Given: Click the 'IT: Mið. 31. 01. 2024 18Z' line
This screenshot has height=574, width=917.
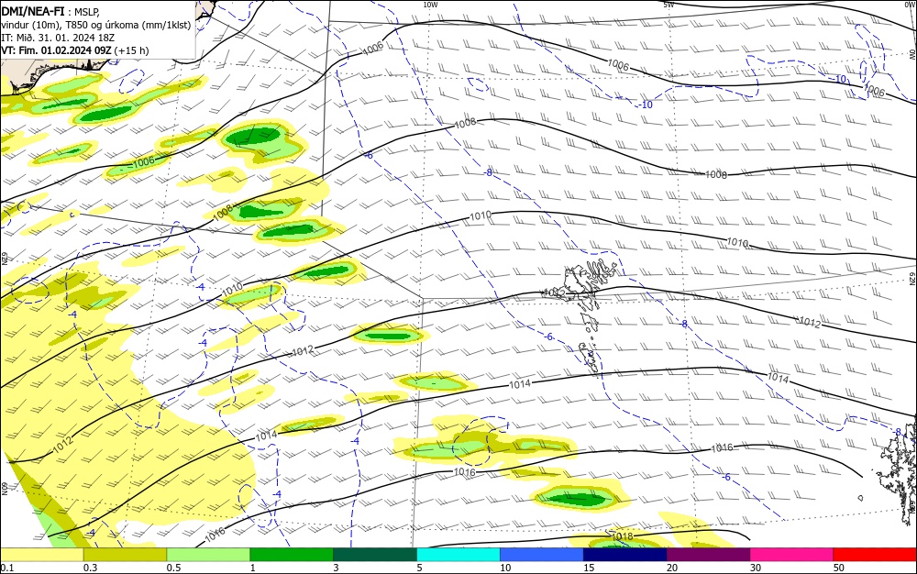Looking at the screenshot, I should point(58,38).
